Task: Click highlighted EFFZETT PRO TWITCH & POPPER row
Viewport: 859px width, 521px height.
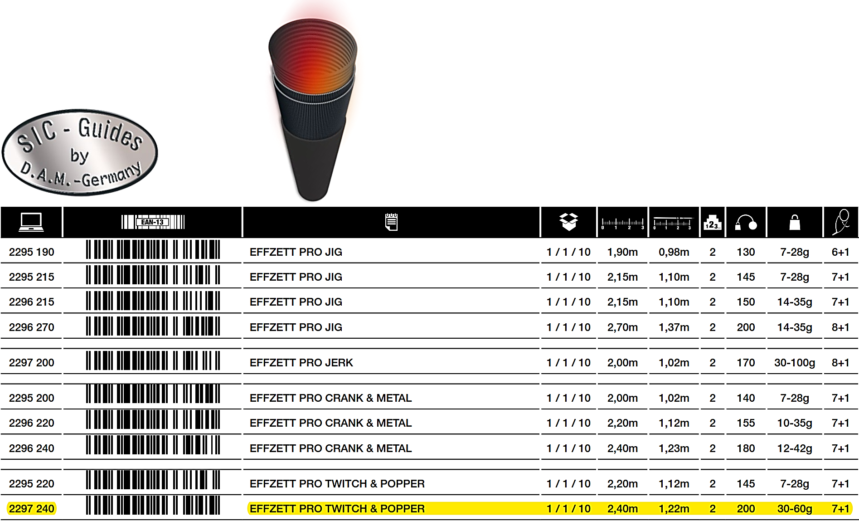Action: tap(337, 509)
